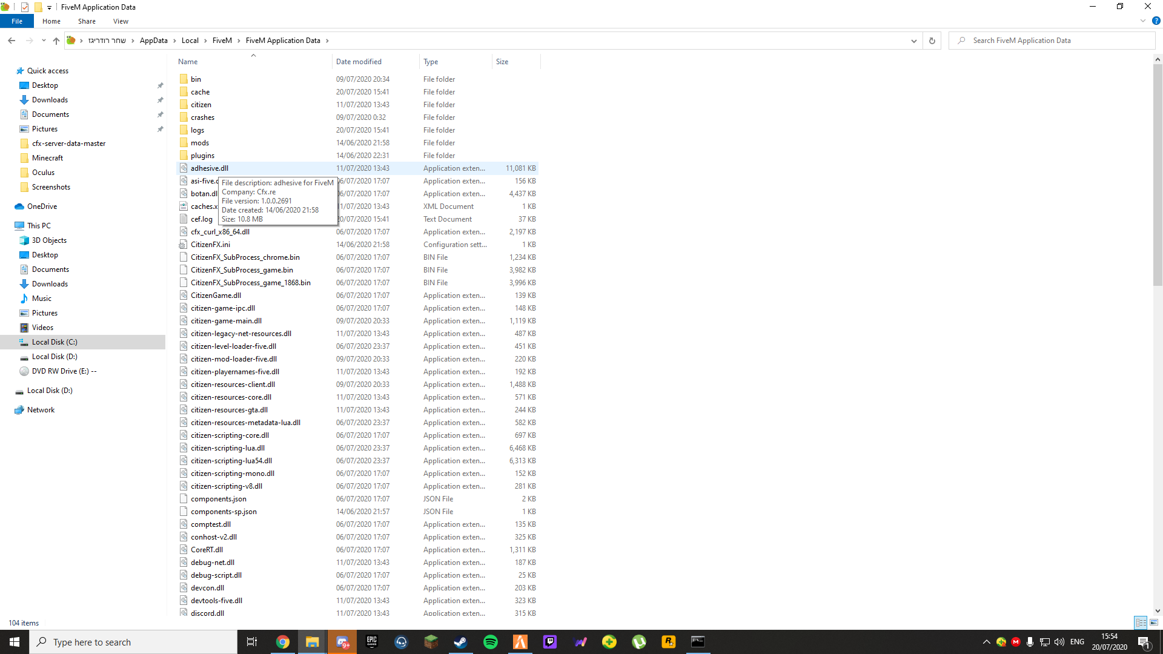This screenshot has height=654, width=1163.
Task: Select the components.json file
Action: pos(218,499)
